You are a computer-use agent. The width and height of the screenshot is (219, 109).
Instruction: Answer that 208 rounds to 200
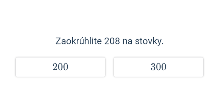point(60,67)
